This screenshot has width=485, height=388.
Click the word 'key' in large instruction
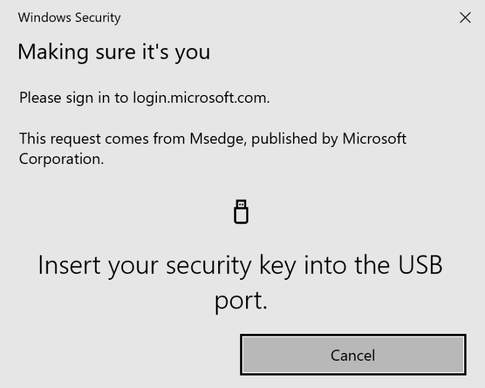click(277, 265)
